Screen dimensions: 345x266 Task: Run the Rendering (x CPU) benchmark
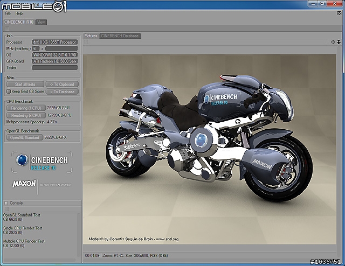click(26, 115)
